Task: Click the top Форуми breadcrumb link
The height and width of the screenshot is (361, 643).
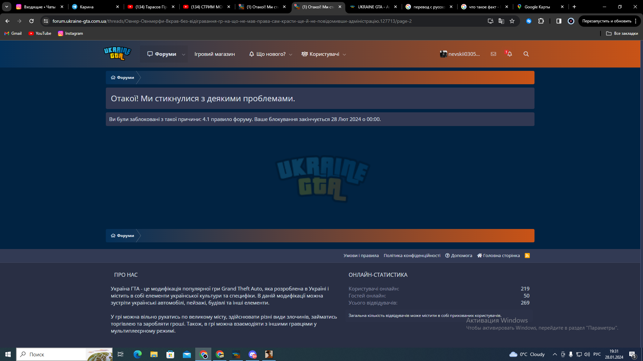Action: point(123,78)
